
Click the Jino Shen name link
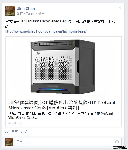[x=26, y=9]
